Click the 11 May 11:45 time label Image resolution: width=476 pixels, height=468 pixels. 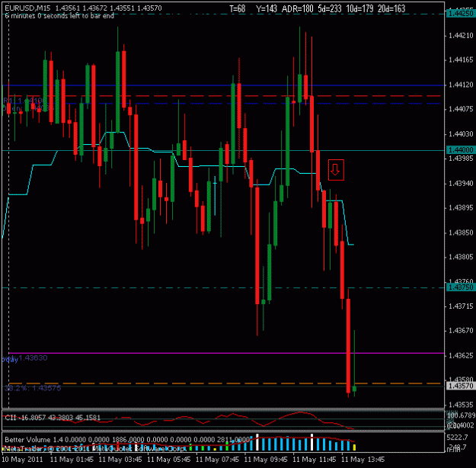coord(315,460)
